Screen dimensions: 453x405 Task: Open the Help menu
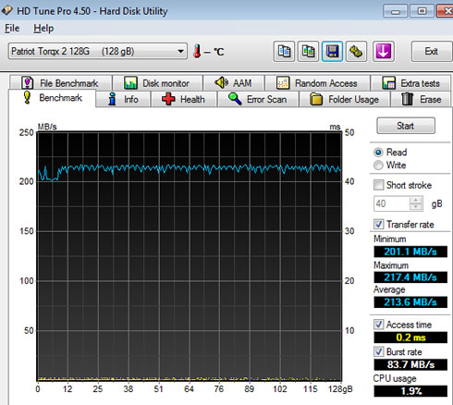(x=43, y=29)
